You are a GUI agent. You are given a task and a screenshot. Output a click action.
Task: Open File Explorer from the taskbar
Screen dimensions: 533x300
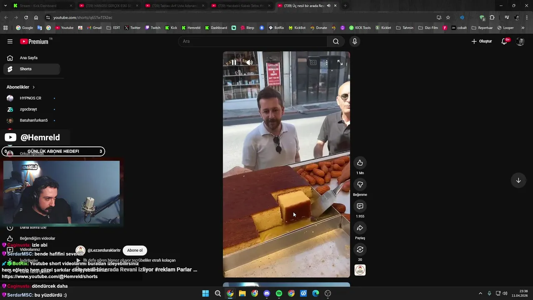242,293
